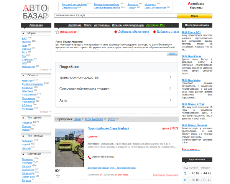
Task: Filter by ВАЗ brand
Action: pos(24,38)
